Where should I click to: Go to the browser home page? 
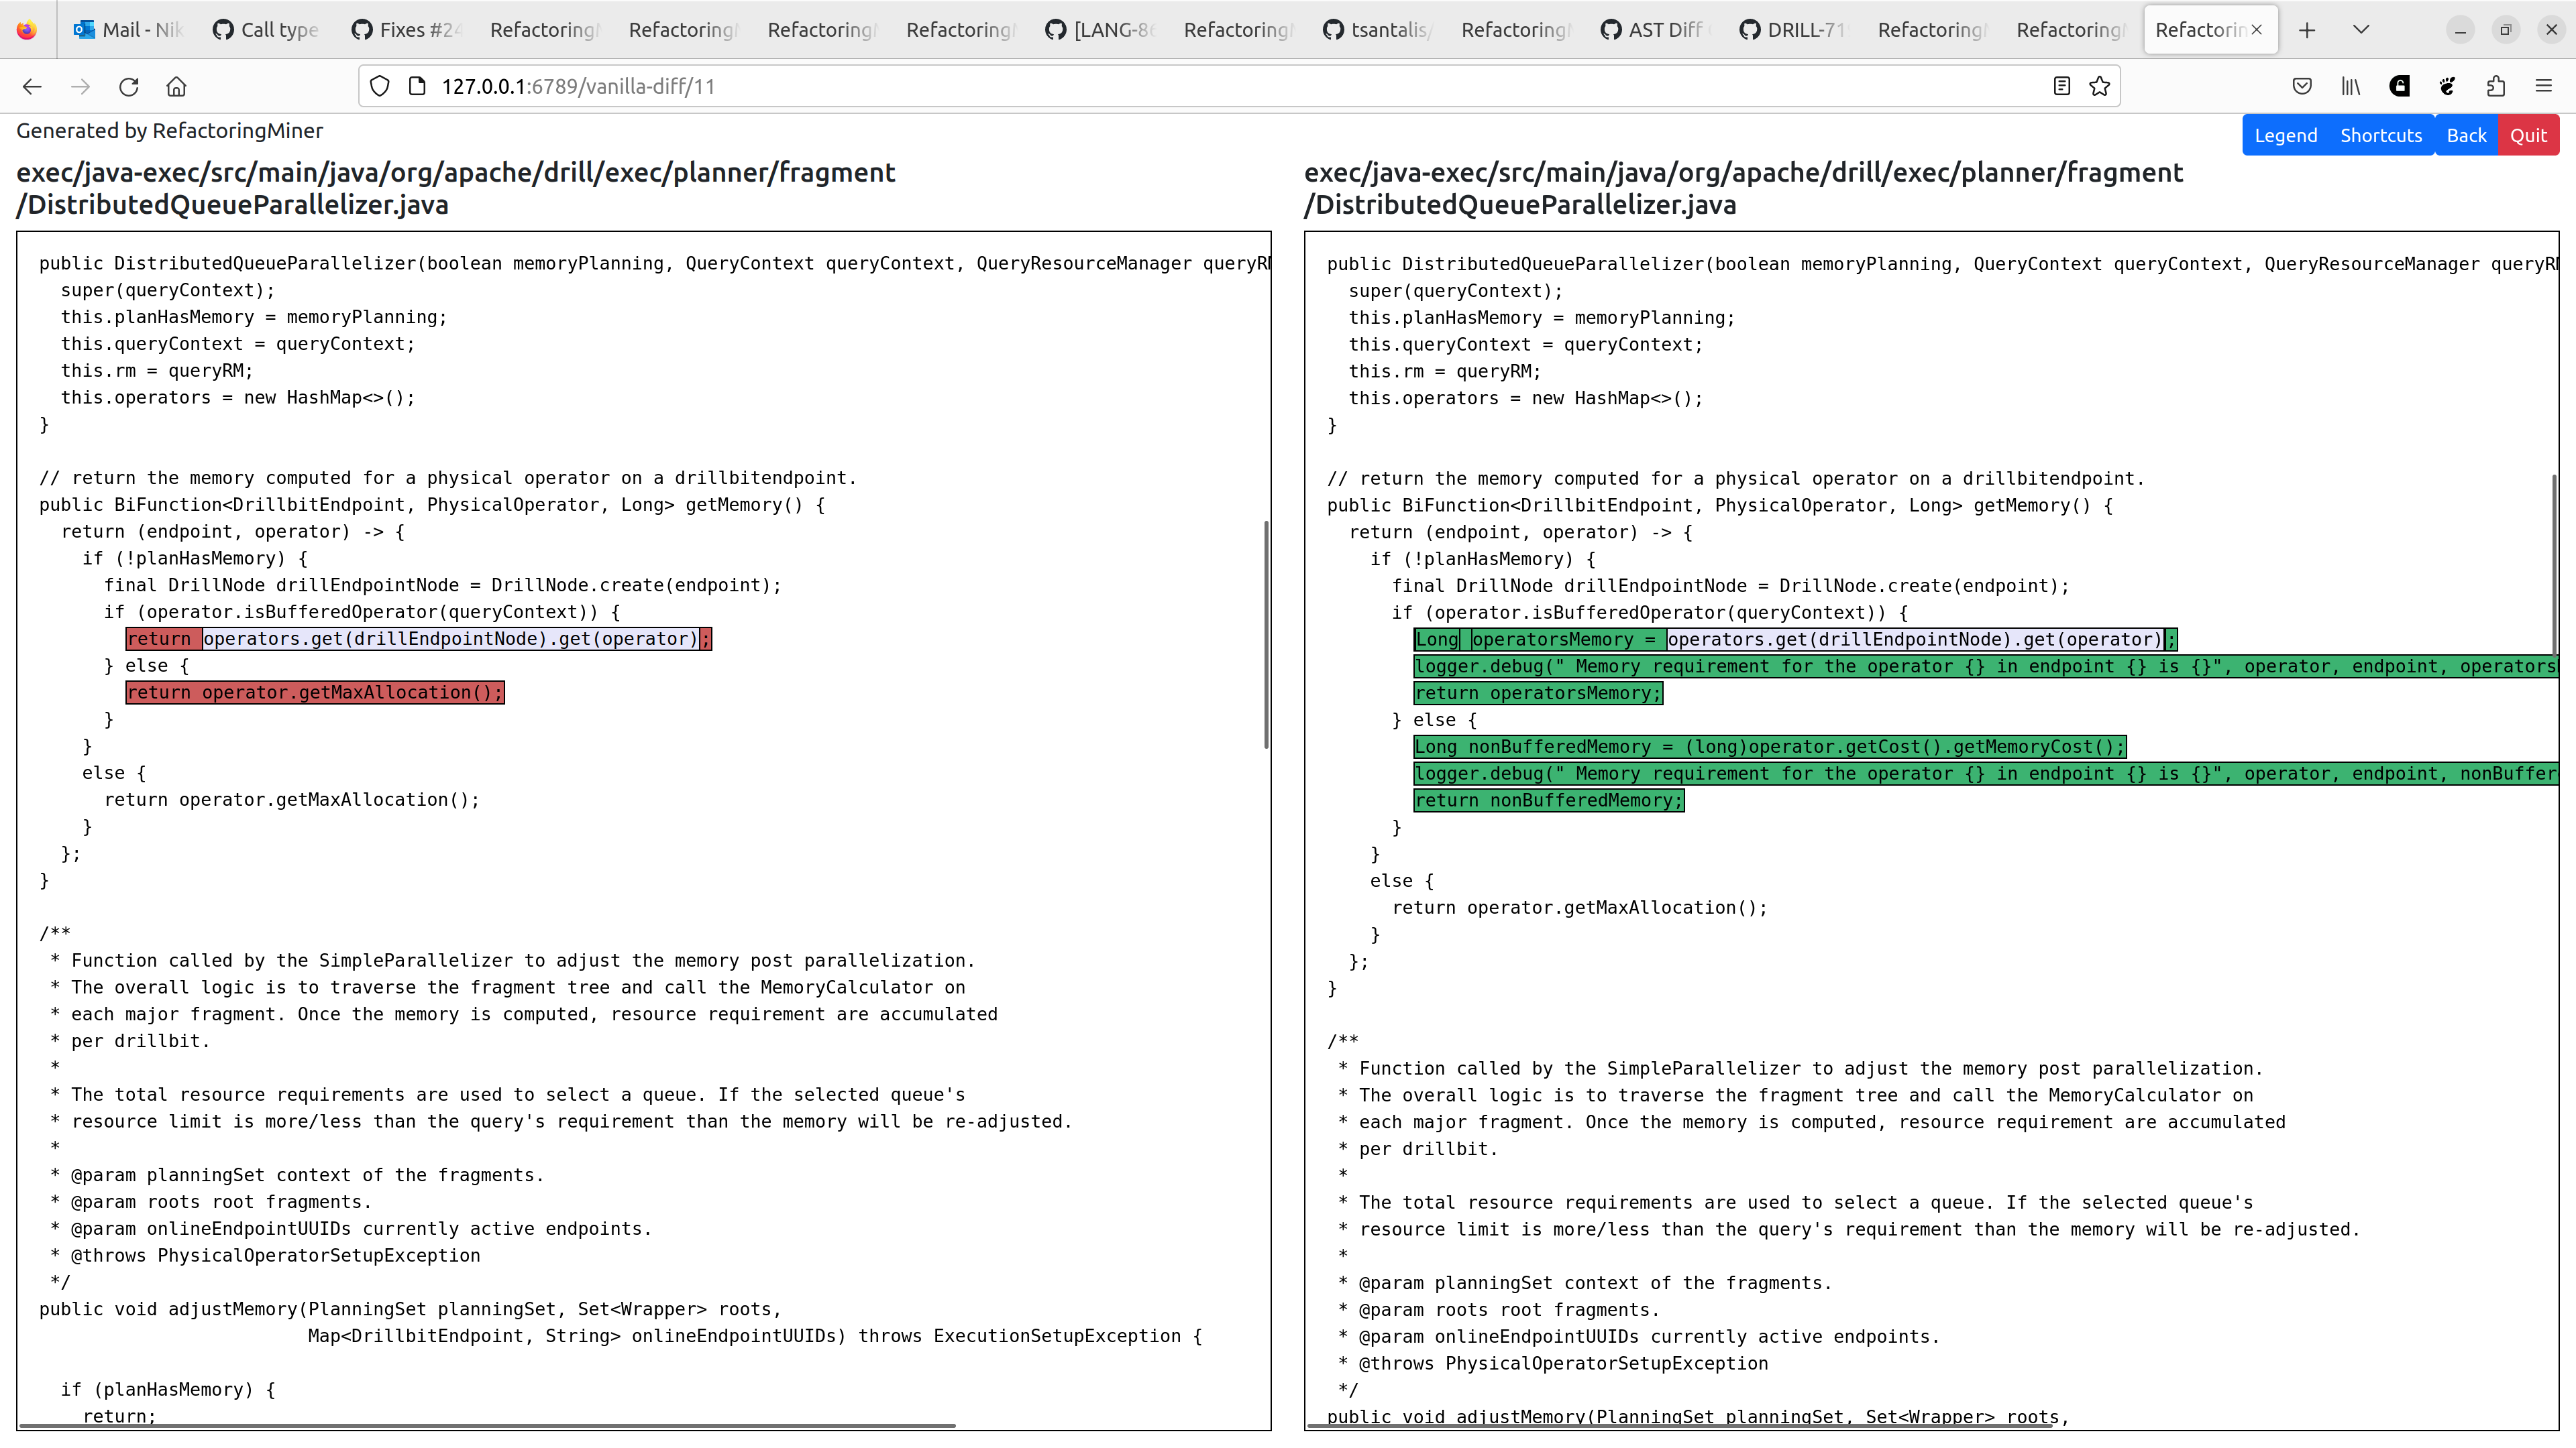[177, 87]
